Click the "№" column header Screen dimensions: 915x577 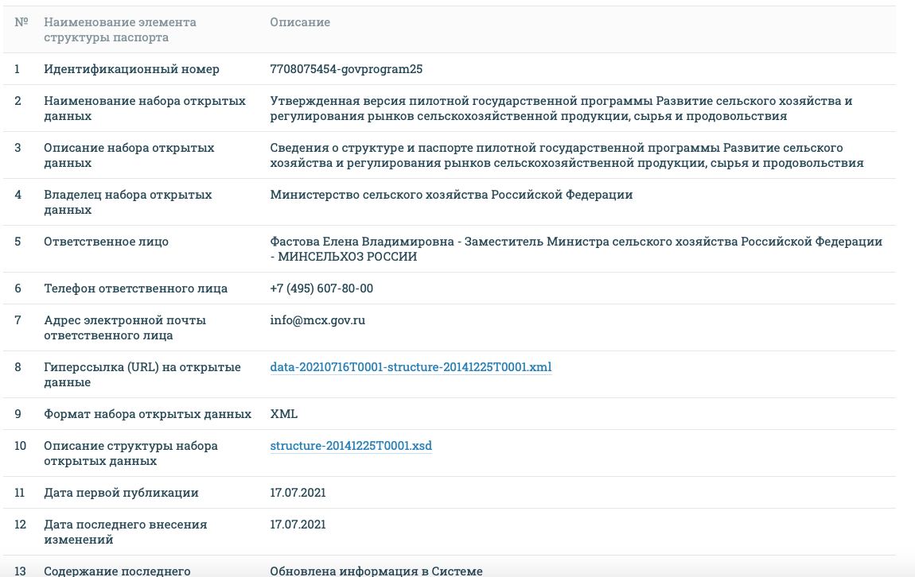pos(21,22)
